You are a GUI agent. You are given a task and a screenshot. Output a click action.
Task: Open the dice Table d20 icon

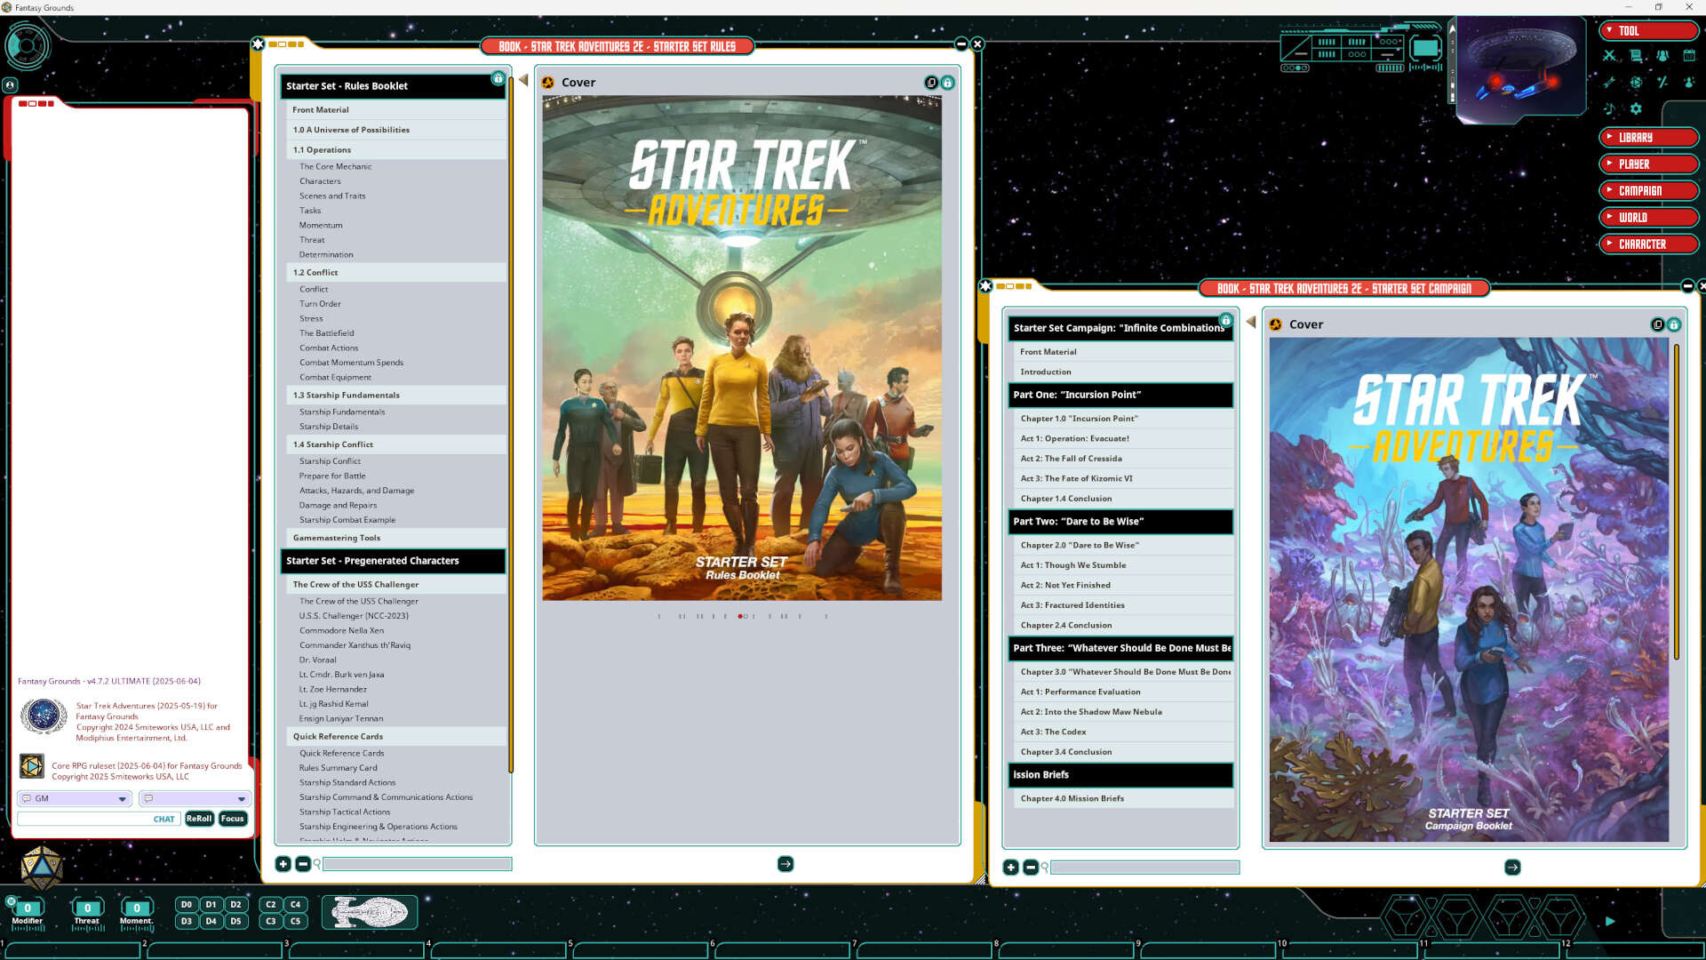(1636, 82)
